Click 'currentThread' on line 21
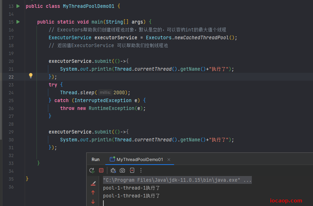 click(153, 69)
